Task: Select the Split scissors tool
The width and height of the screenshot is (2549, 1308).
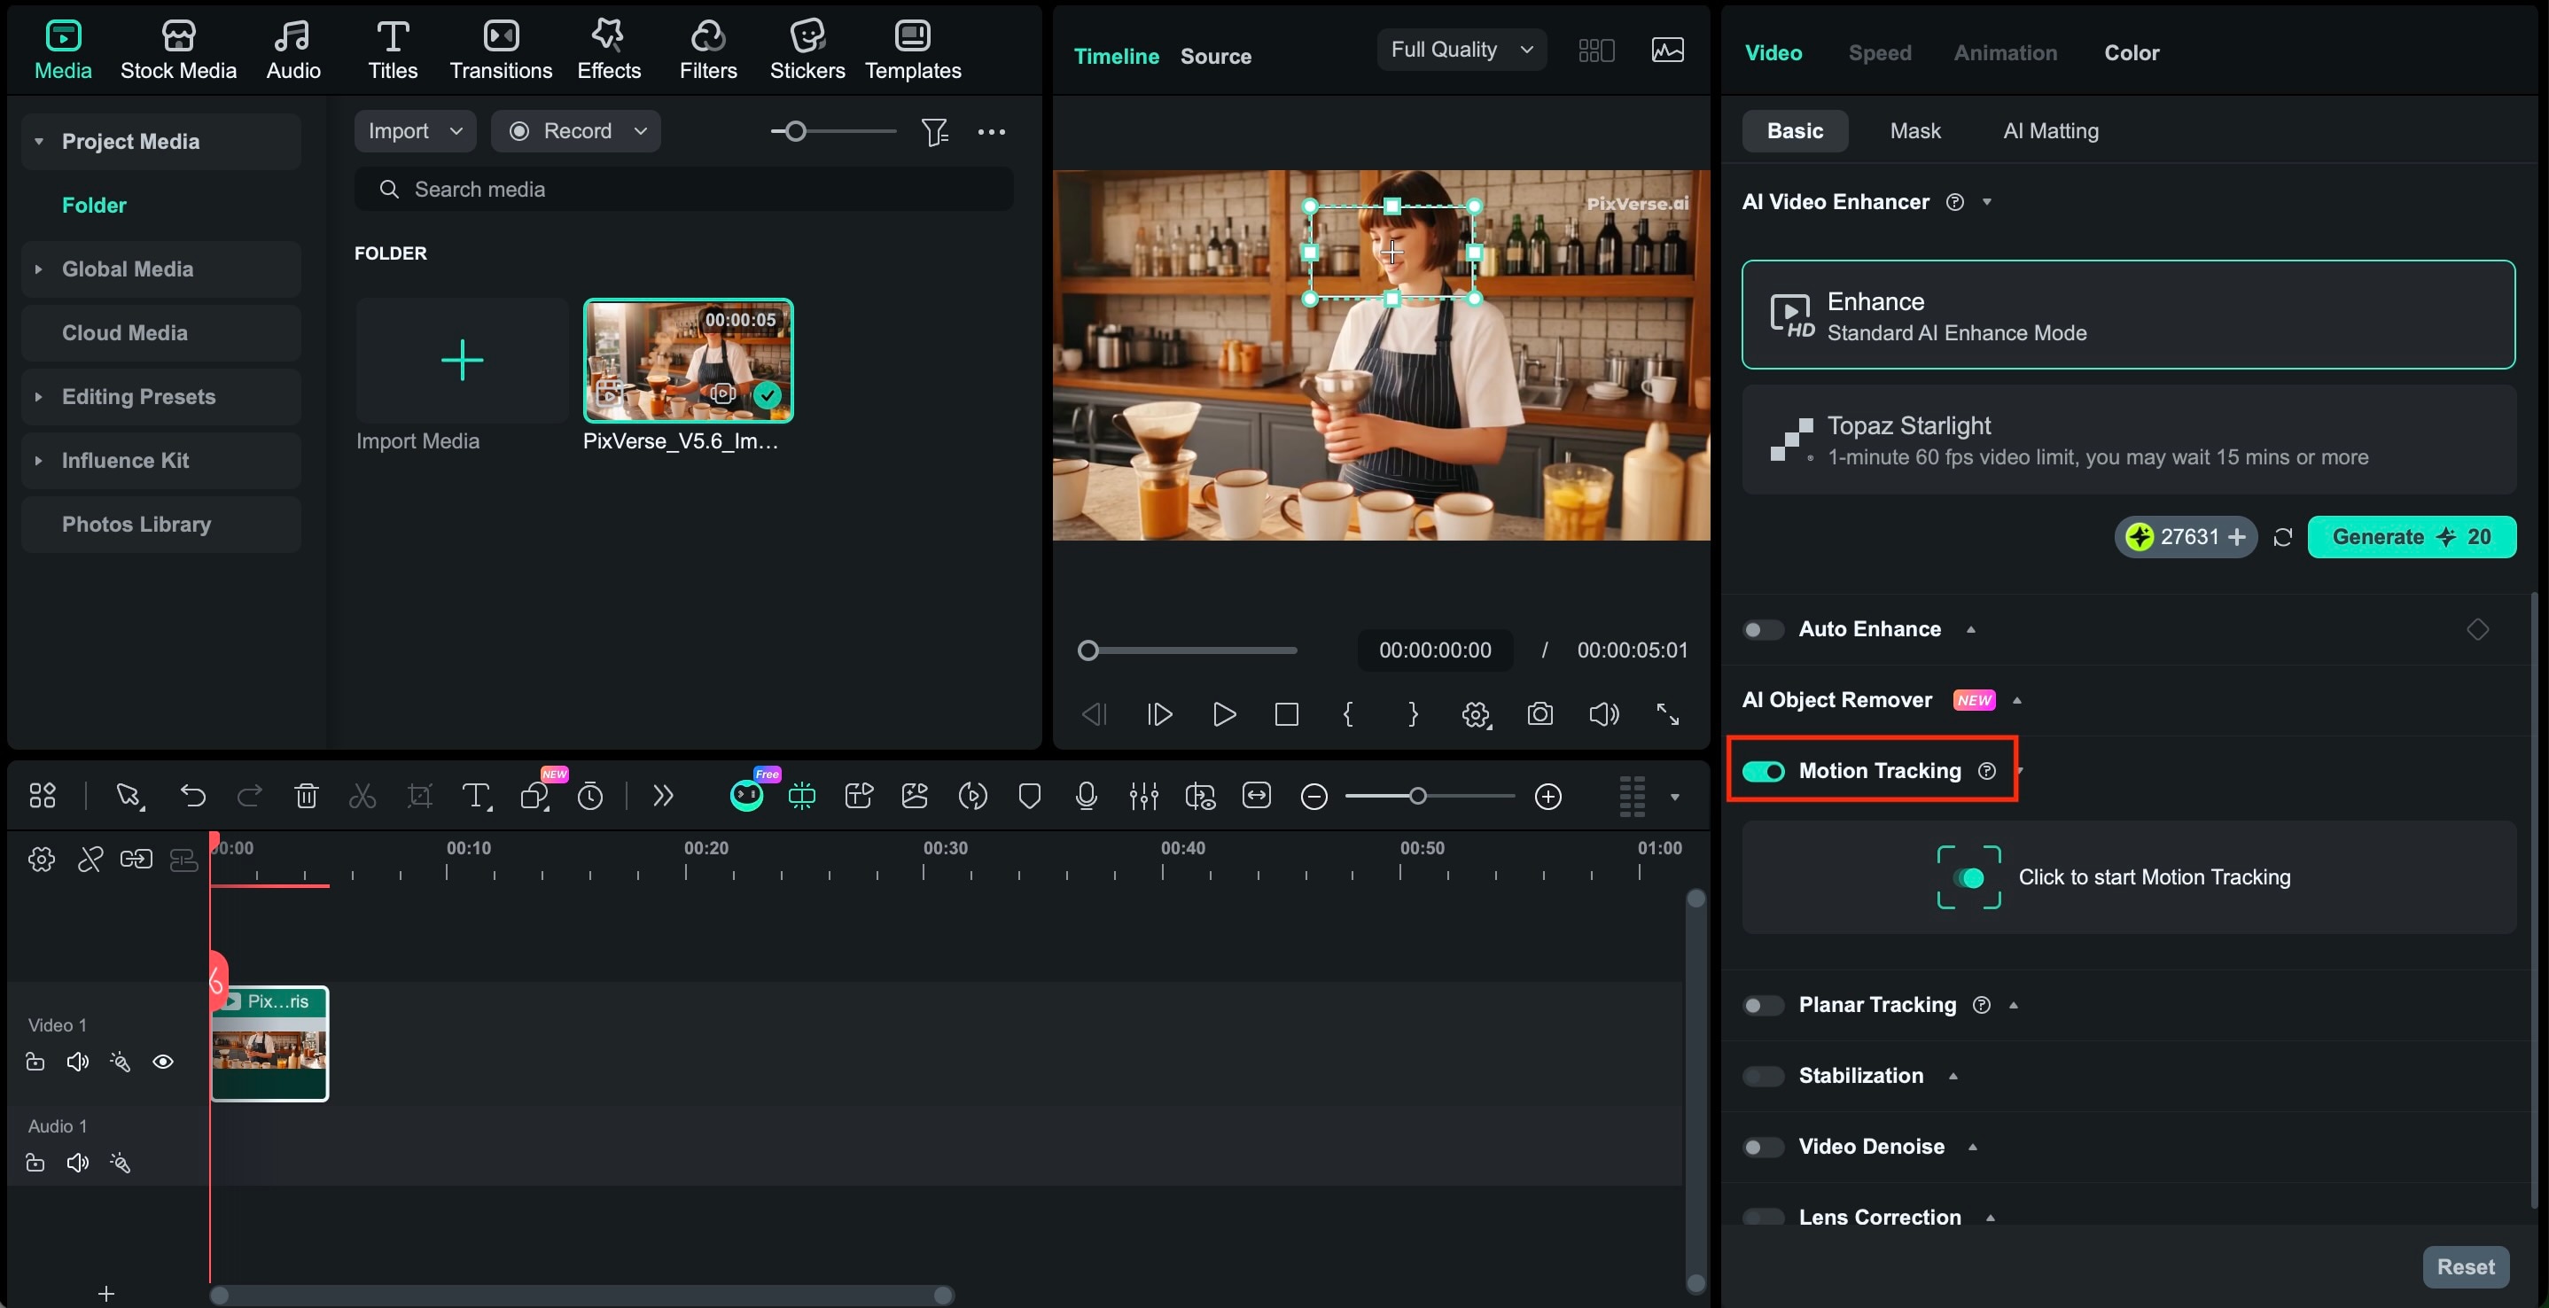Action: tap(362, 797)
